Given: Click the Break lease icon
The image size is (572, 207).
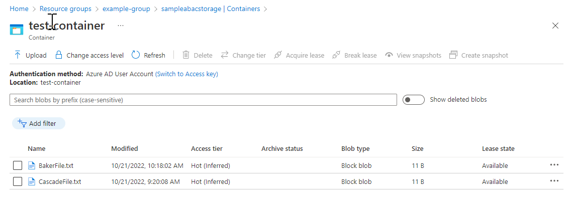Looking at the screenshot, I should (336, 55).
